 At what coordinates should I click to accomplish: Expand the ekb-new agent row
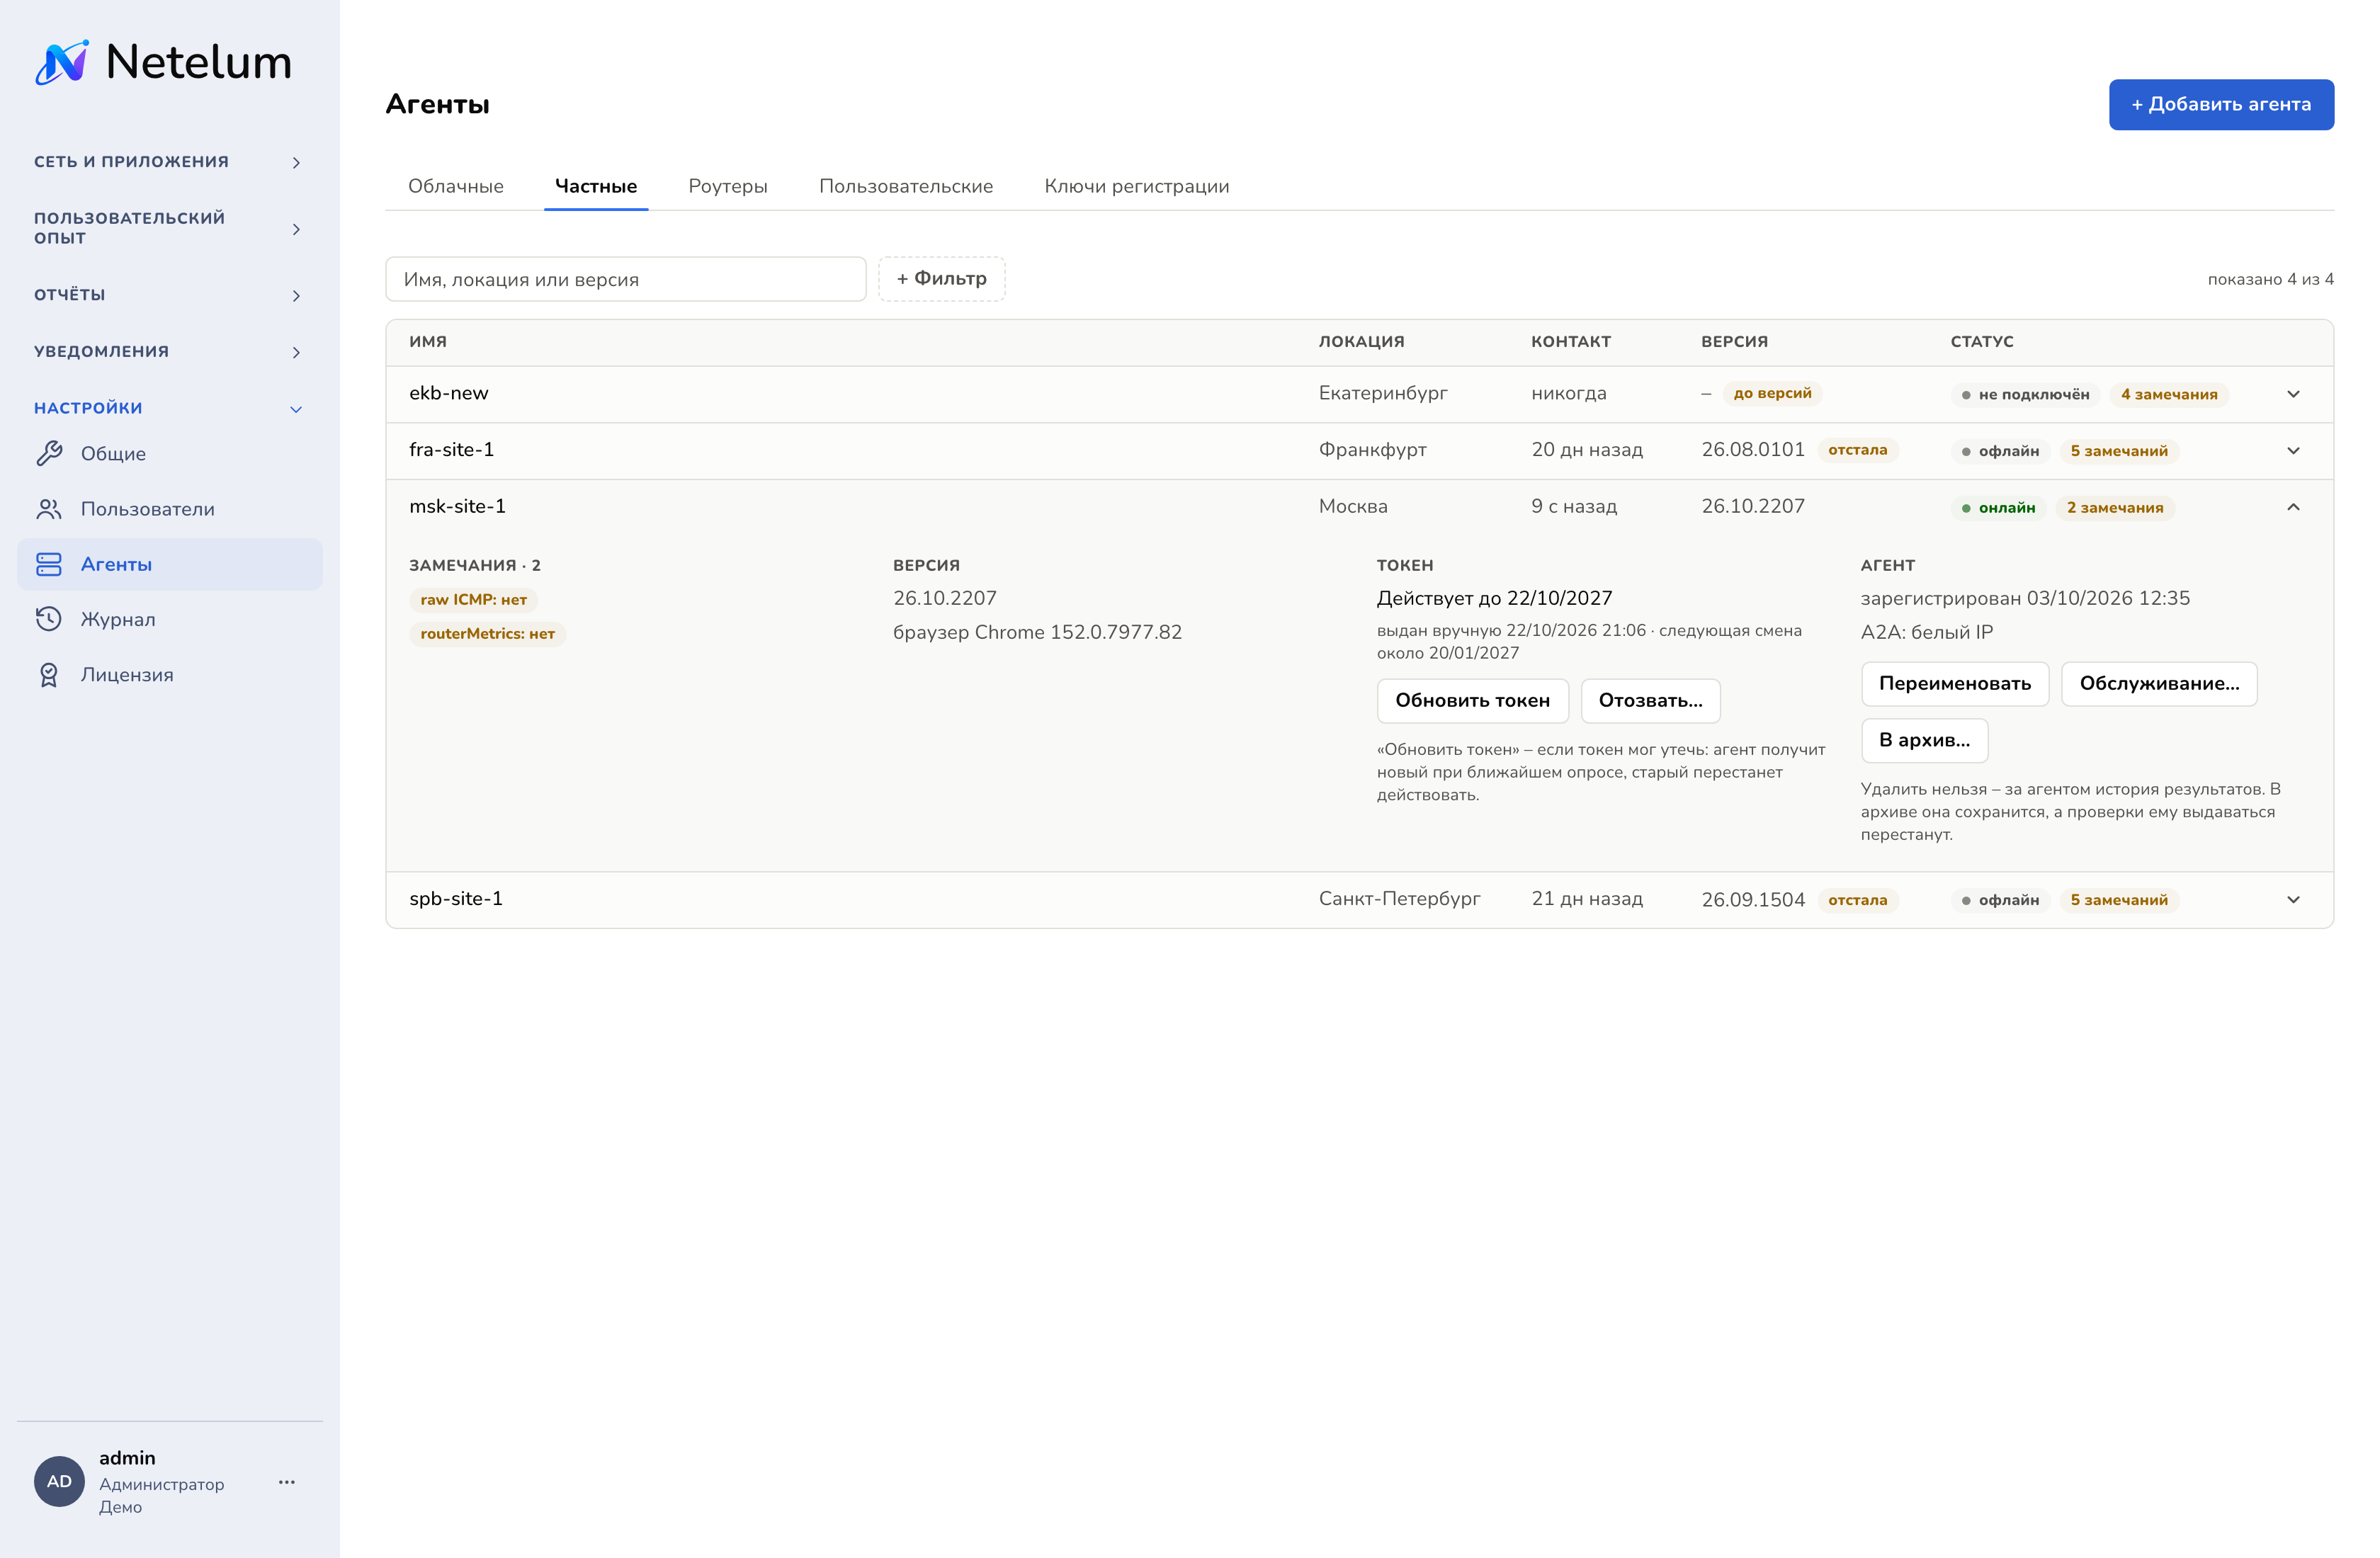point(2293,394)
